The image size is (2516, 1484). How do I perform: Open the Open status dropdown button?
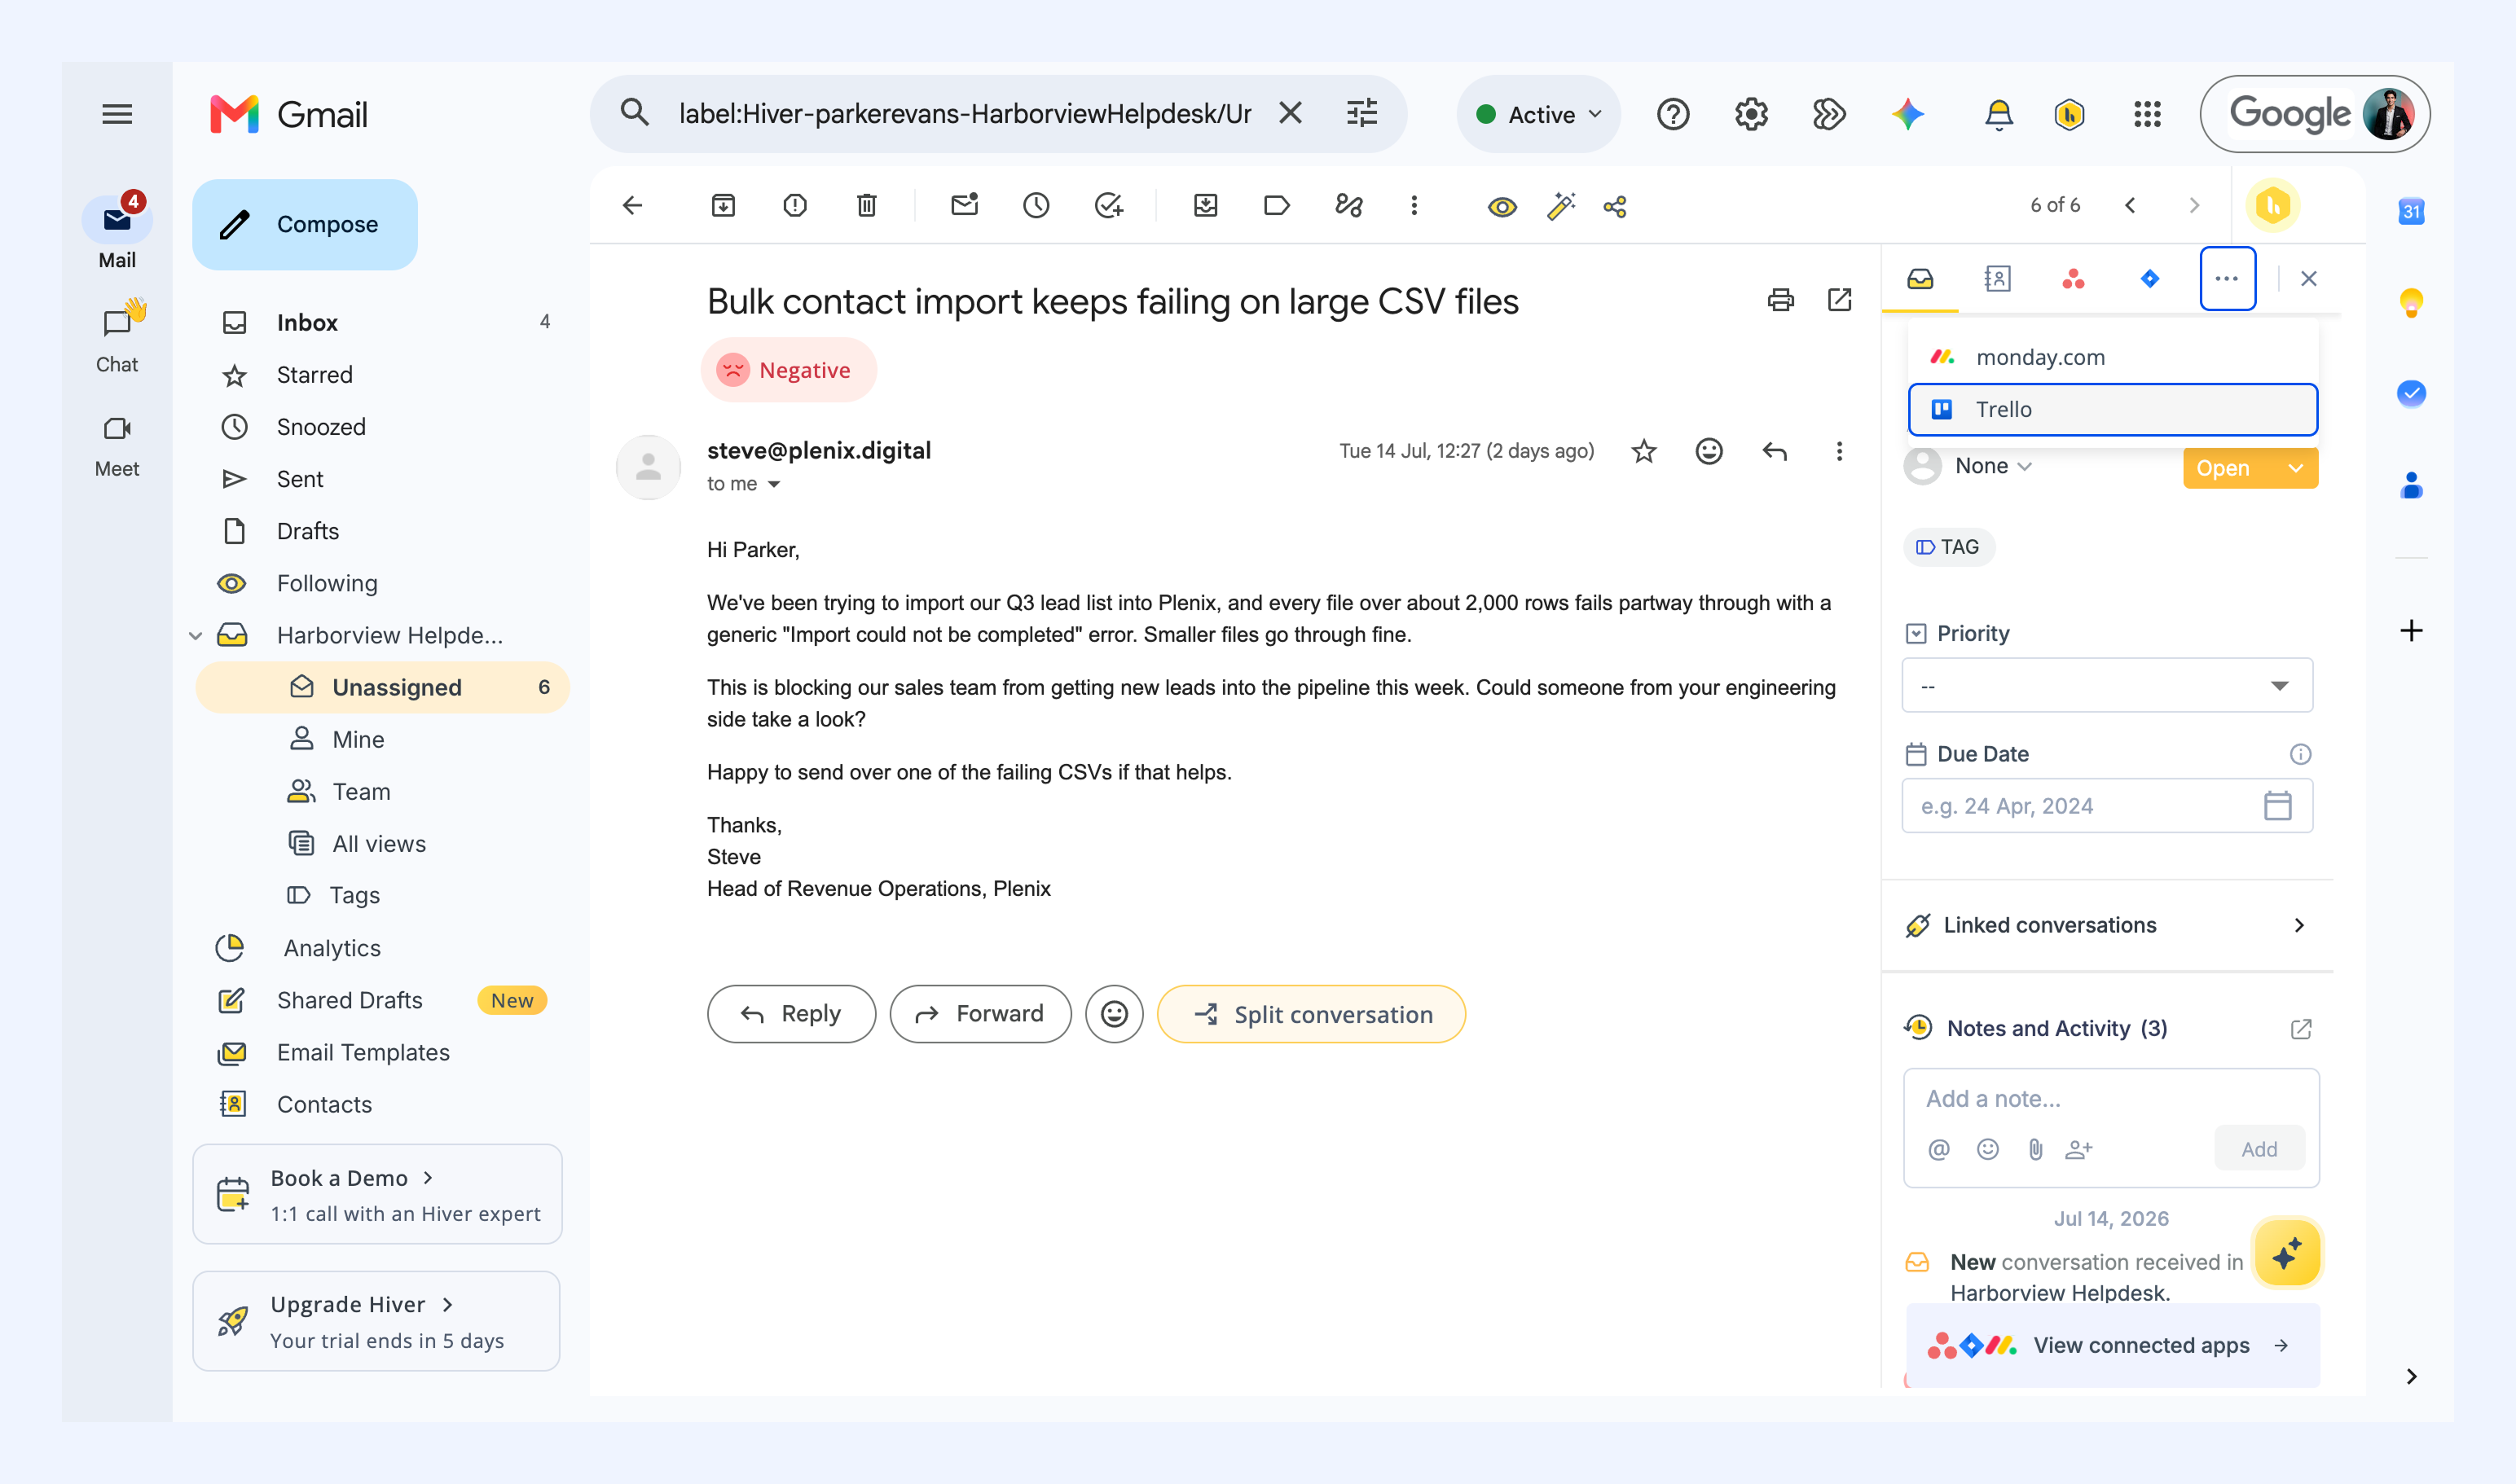[x=2250, y=468]
